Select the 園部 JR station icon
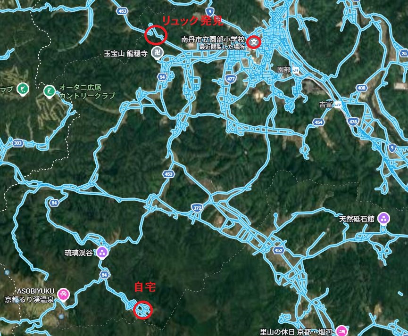Screen dimensions: 408x336 pyautogui.click(x=296, y=70)
